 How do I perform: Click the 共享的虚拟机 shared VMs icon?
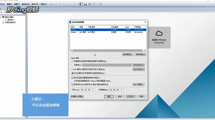pos(3,23)
